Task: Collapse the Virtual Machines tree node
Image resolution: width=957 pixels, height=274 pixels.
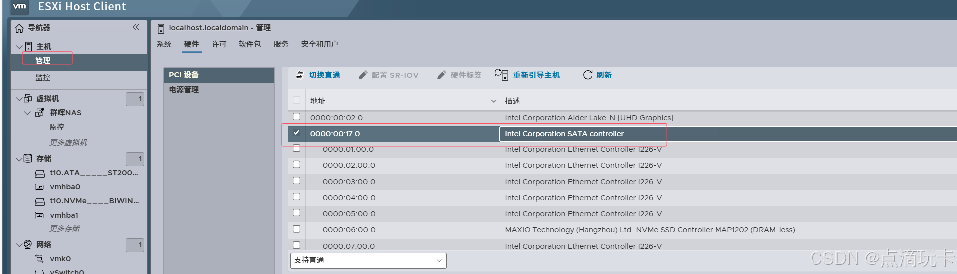Action: coord(19,99)
